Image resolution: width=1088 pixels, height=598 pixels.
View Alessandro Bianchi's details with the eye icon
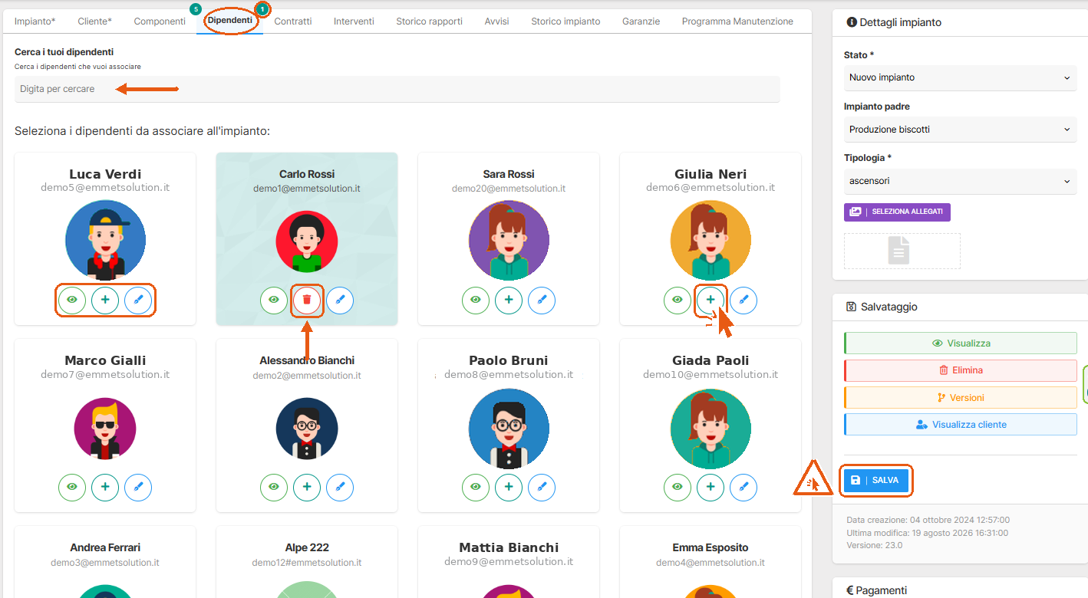(x=274, y=487)
